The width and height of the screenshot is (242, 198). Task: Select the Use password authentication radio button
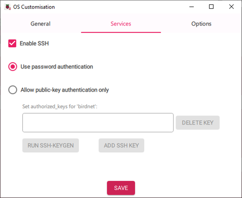coord(13,67)
